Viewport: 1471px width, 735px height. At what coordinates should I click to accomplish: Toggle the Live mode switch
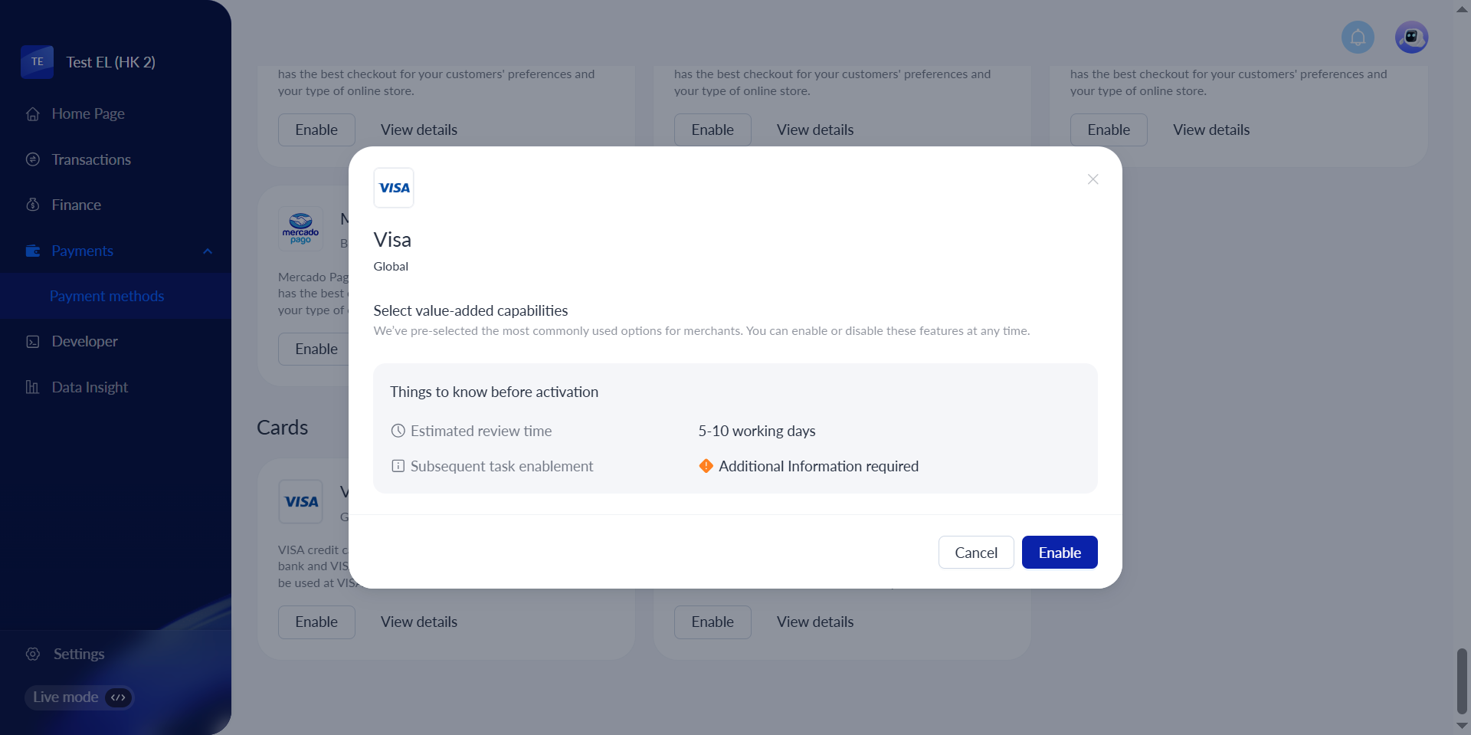pyautogui.click(x=118, y=697)
